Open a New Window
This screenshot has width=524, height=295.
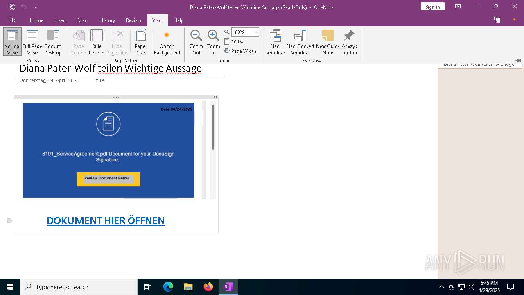click(x=276, y=42)
